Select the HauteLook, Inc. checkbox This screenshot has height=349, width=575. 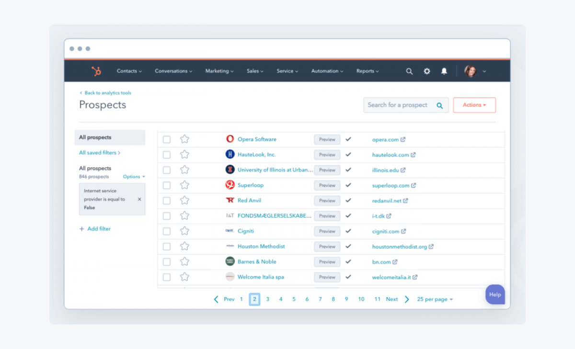pyautogui.click(x=167, y=155)
